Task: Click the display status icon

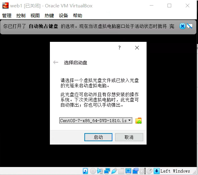Action: pos(128,171)
